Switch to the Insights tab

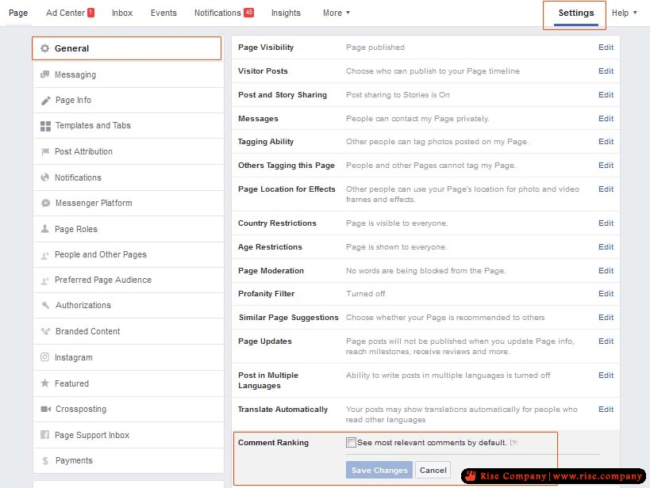[286, 13]
